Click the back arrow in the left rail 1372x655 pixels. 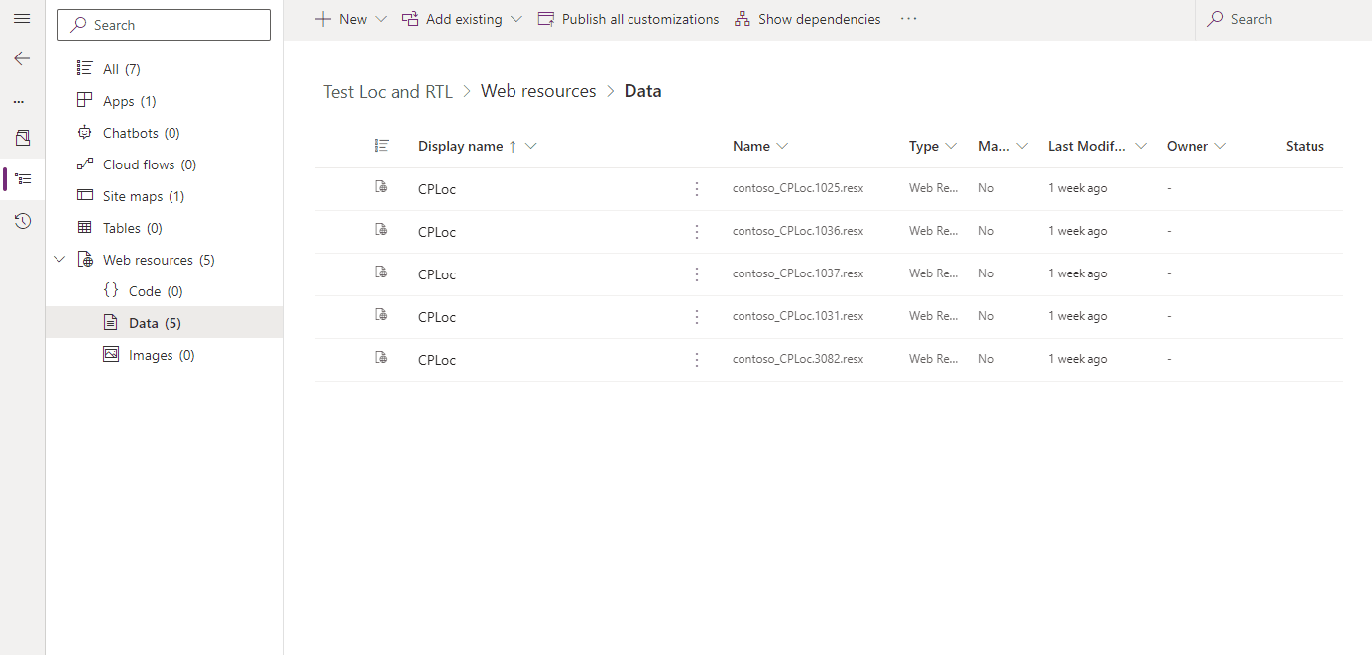coord(22,58)
